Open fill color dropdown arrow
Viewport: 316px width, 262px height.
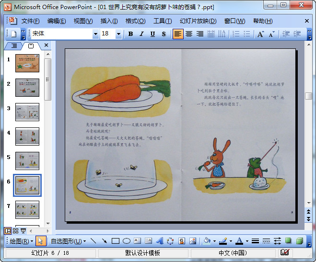point(214,241)
